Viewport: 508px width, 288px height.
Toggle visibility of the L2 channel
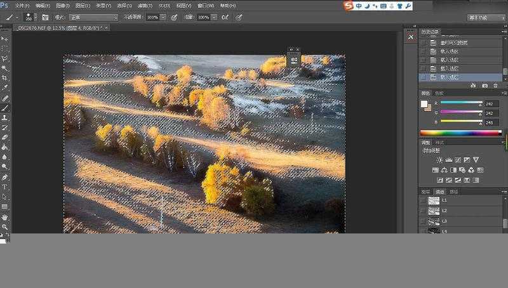click(x=423, y=211)
